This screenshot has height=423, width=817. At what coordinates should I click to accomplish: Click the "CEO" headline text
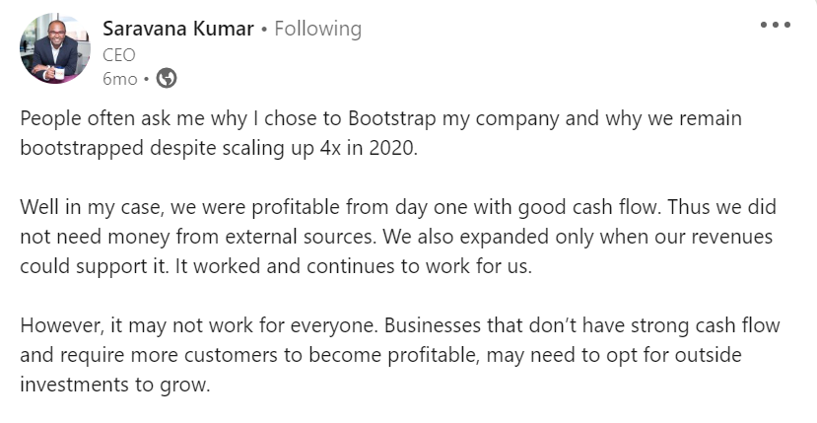click(x=119, y=55)
